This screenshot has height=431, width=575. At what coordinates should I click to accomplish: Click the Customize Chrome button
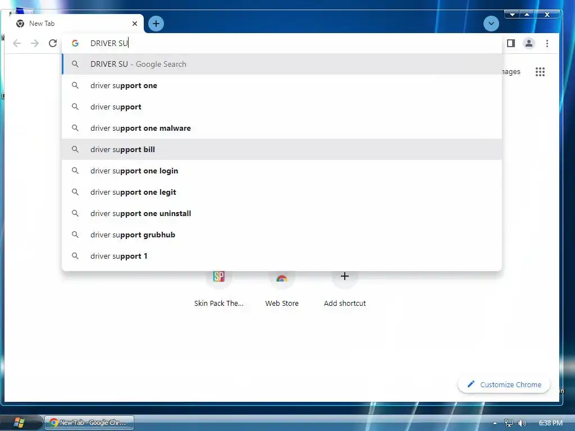click(504, 384)
